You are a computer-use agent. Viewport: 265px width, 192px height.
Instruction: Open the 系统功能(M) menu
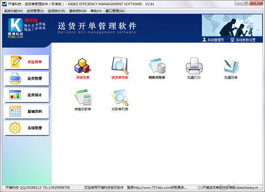pyautogui.click(x=13, y=11)
